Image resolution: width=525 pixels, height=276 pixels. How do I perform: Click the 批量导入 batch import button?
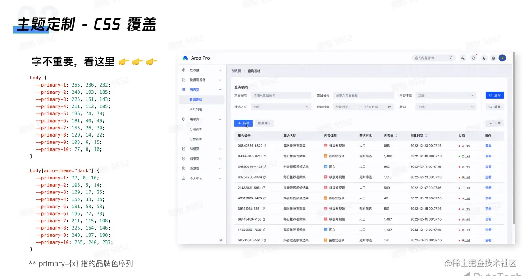pos(264,123)
